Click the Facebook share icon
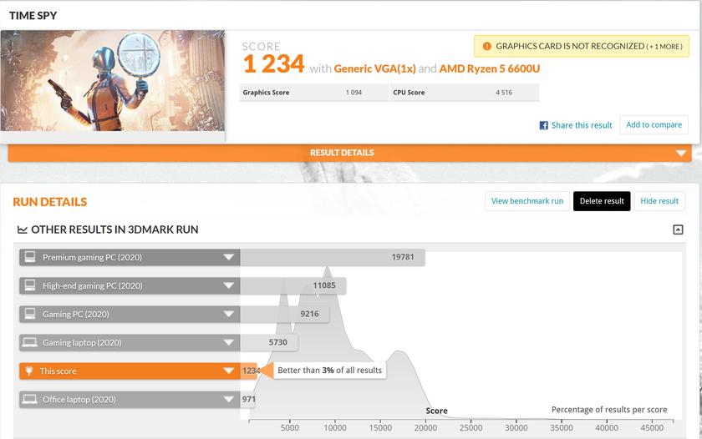This screenshot has width=702, height=439. click(x=543, y=125)
